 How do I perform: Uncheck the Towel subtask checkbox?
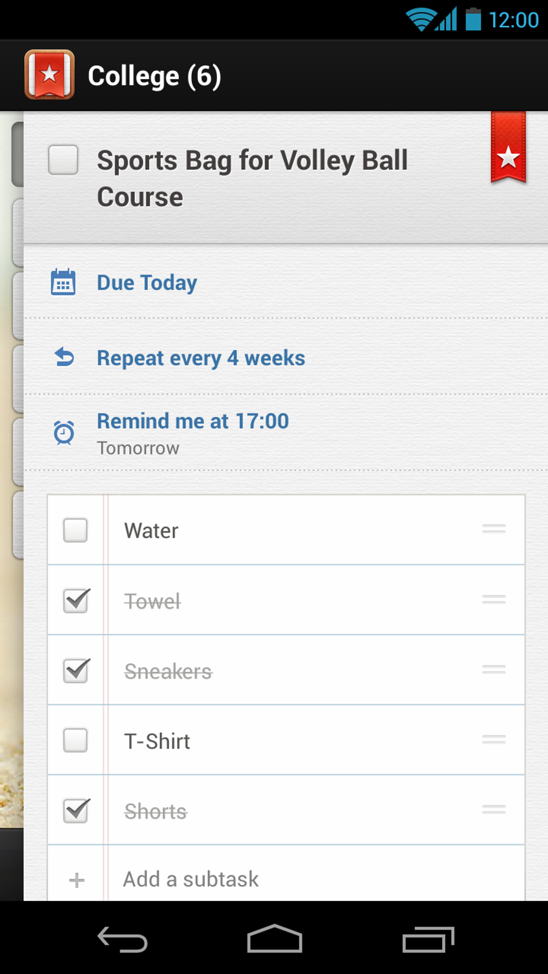(x=76, y=601)
